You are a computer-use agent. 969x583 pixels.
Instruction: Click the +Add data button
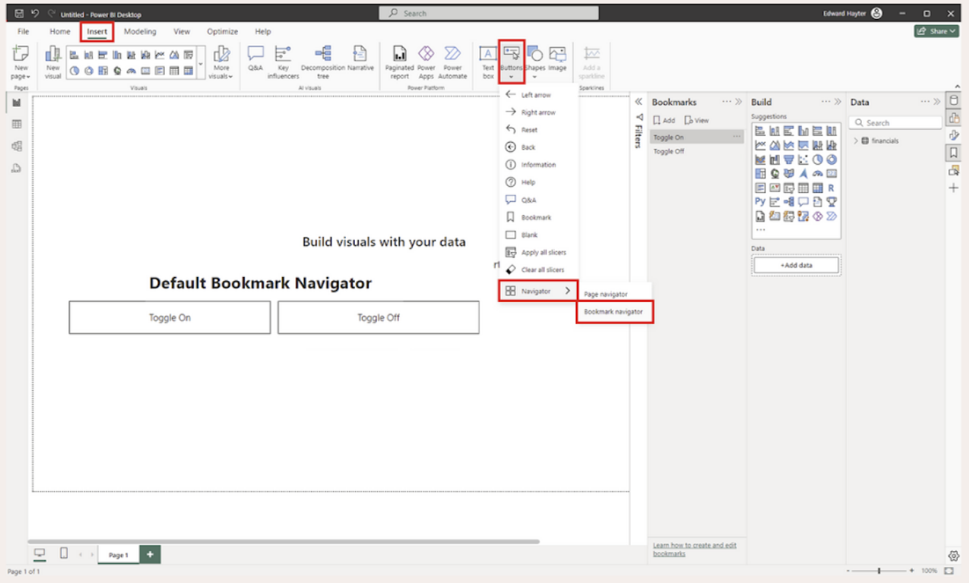pos(796,265)
